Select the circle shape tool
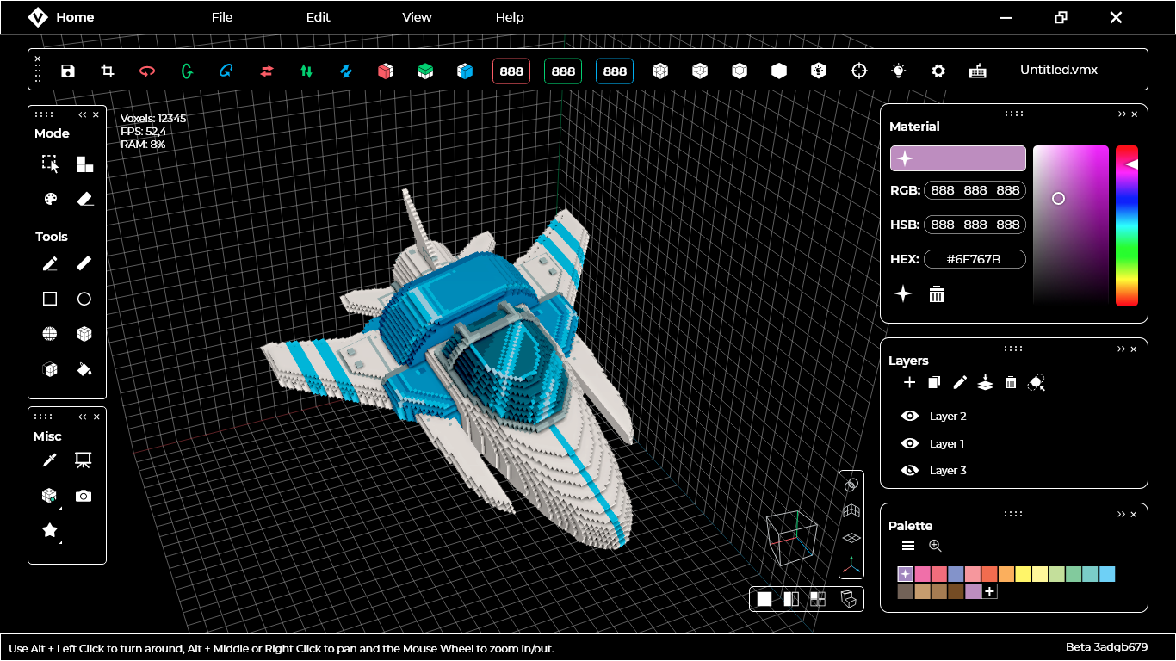Viewport: 1176px width, 661px height. pyautogui.click(x=84, y=299)
